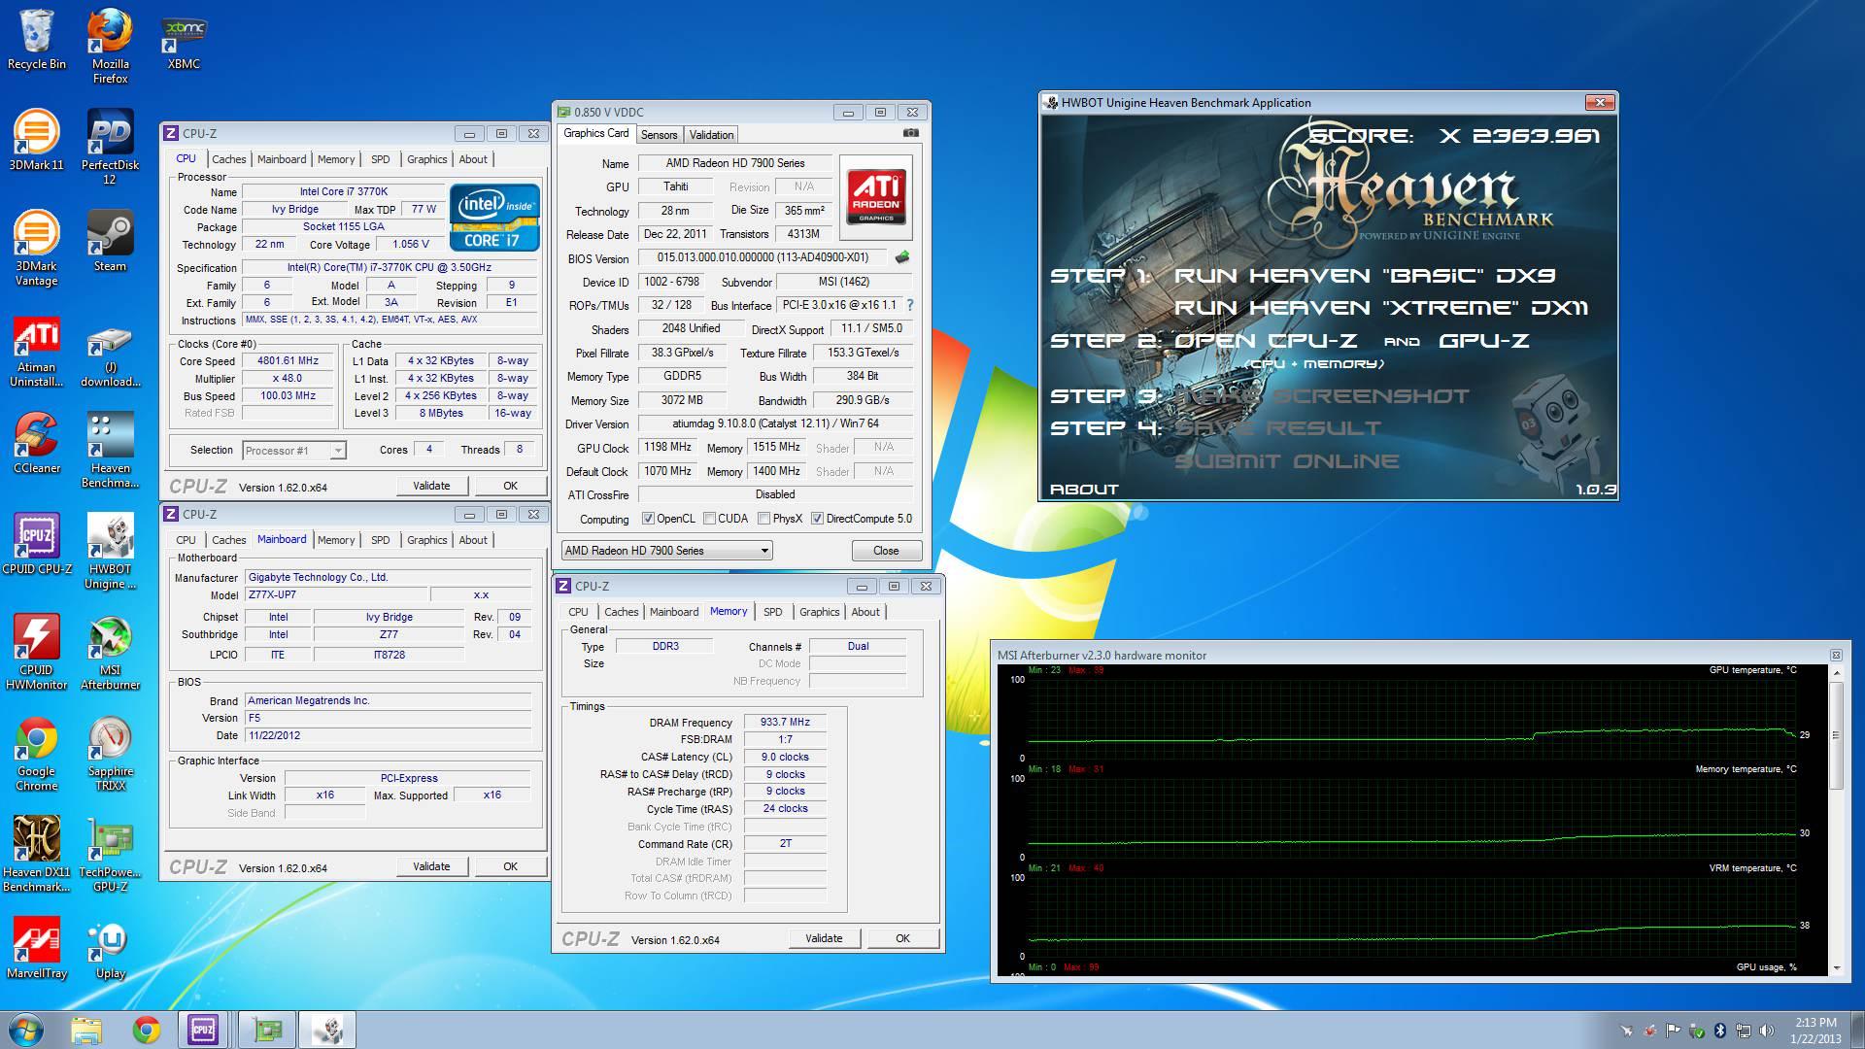
Task: Open the Recycle Bin desktop icon
Action: 36,41
